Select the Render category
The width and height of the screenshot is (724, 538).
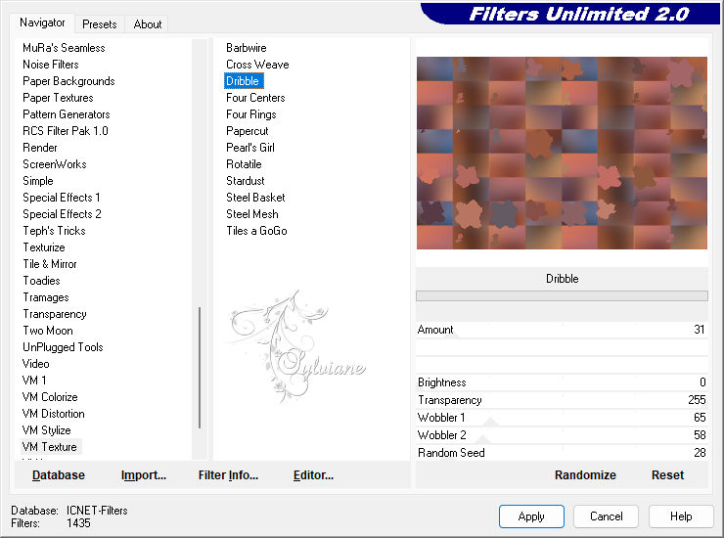click(x=40, y=148)
